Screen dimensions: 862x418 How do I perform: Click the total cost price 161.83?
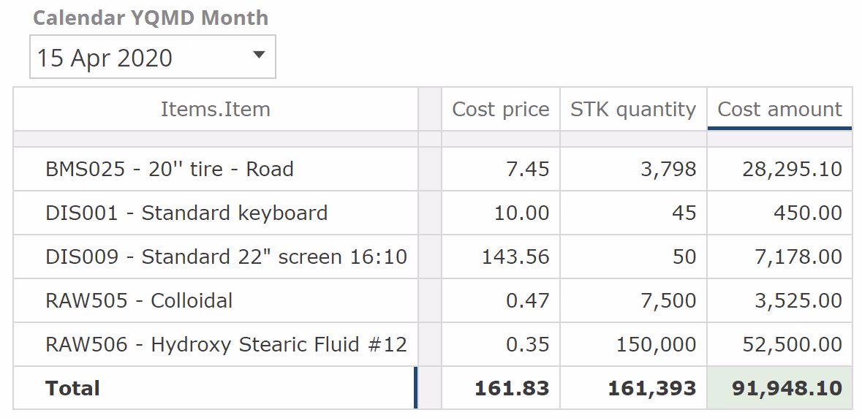pos(512,389)
